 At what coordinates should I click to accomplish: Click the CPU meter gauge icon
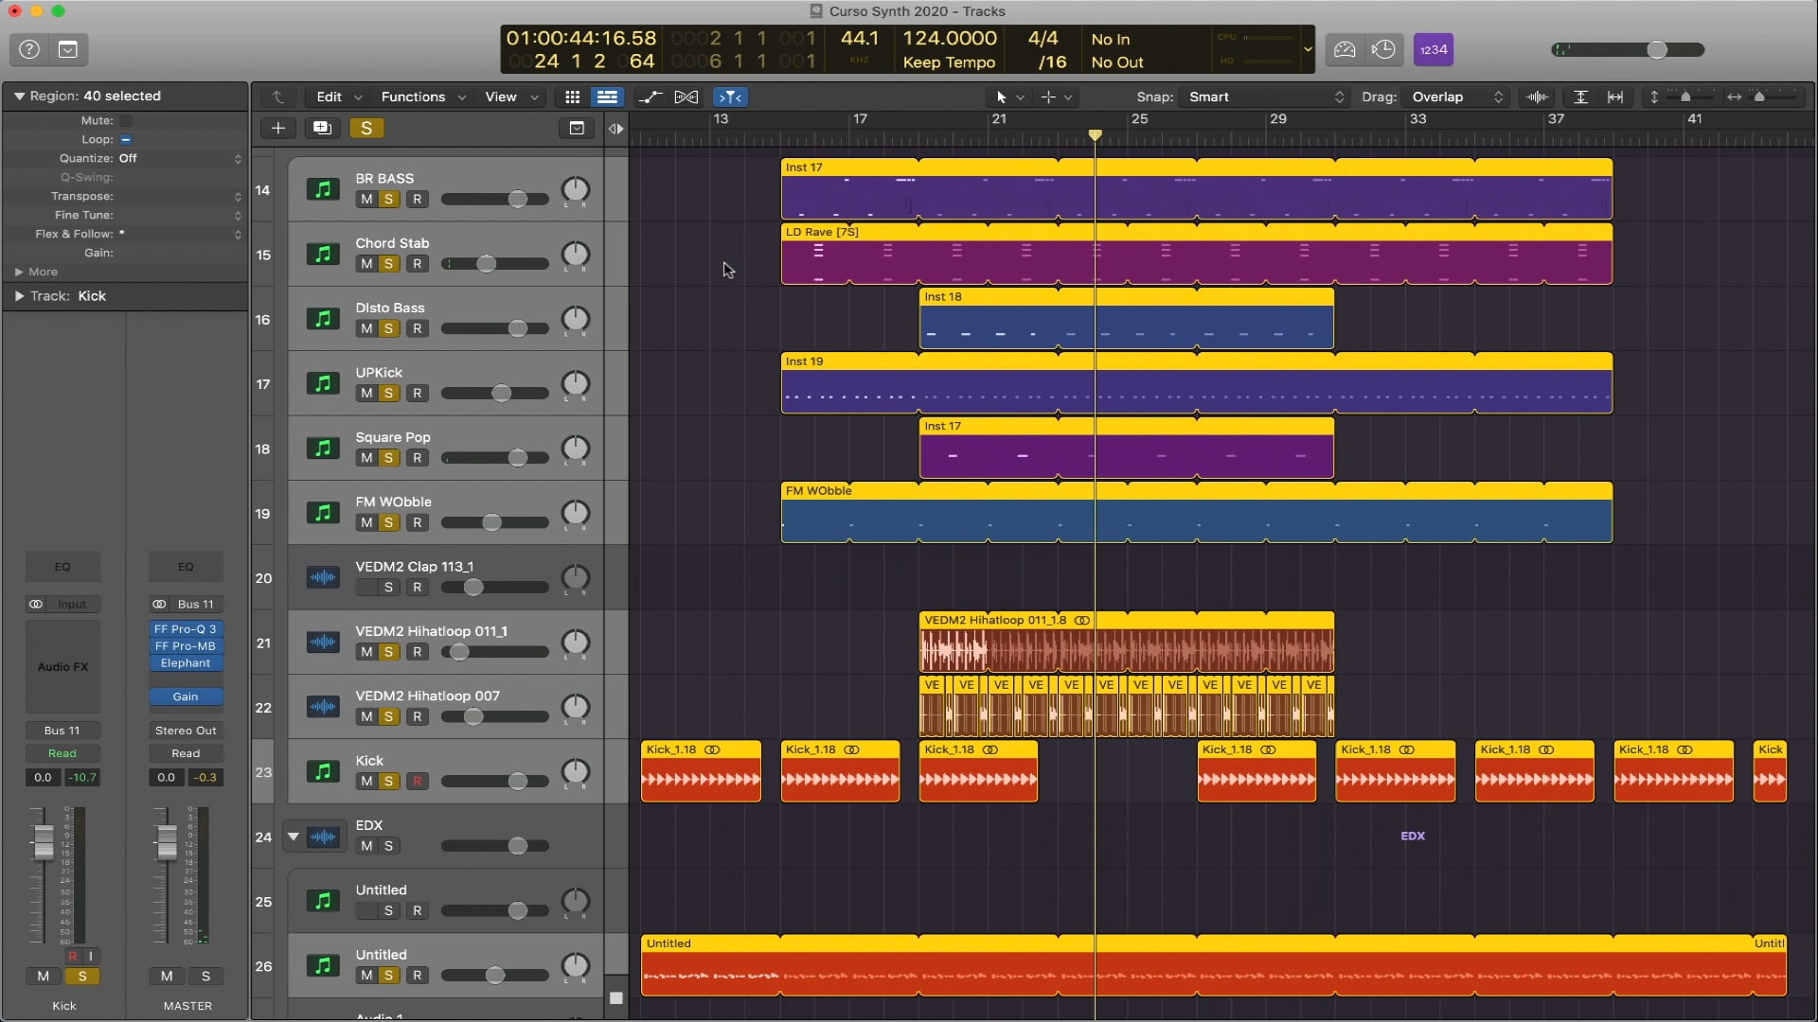click(1345, 49)
